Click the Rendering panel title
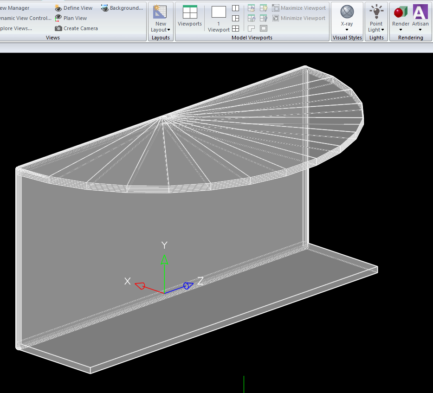433x393 pixels. click(x=410, y=38)
